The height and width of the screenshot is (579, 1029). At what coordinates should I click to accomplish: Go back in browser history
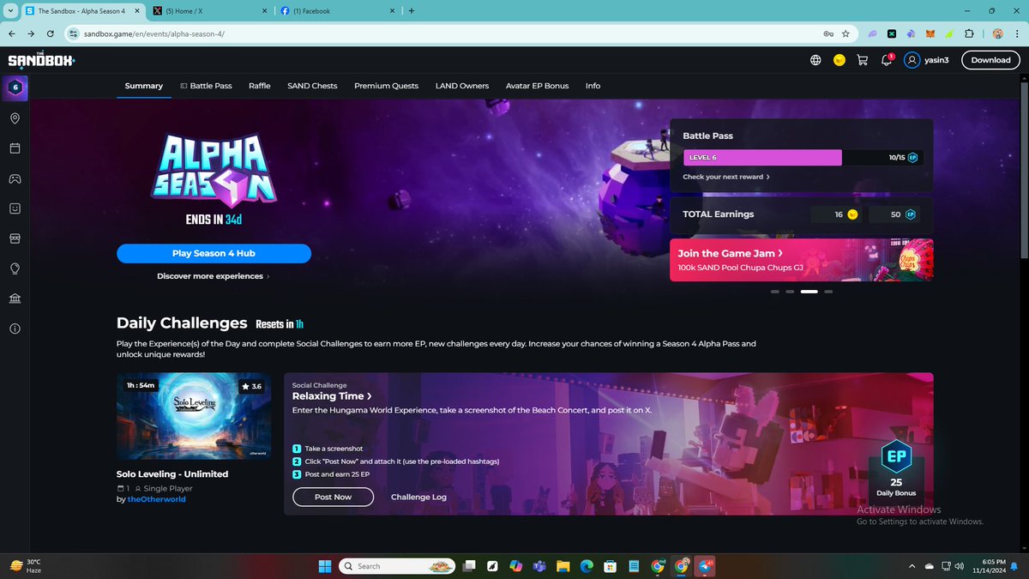tap(11, 33)
